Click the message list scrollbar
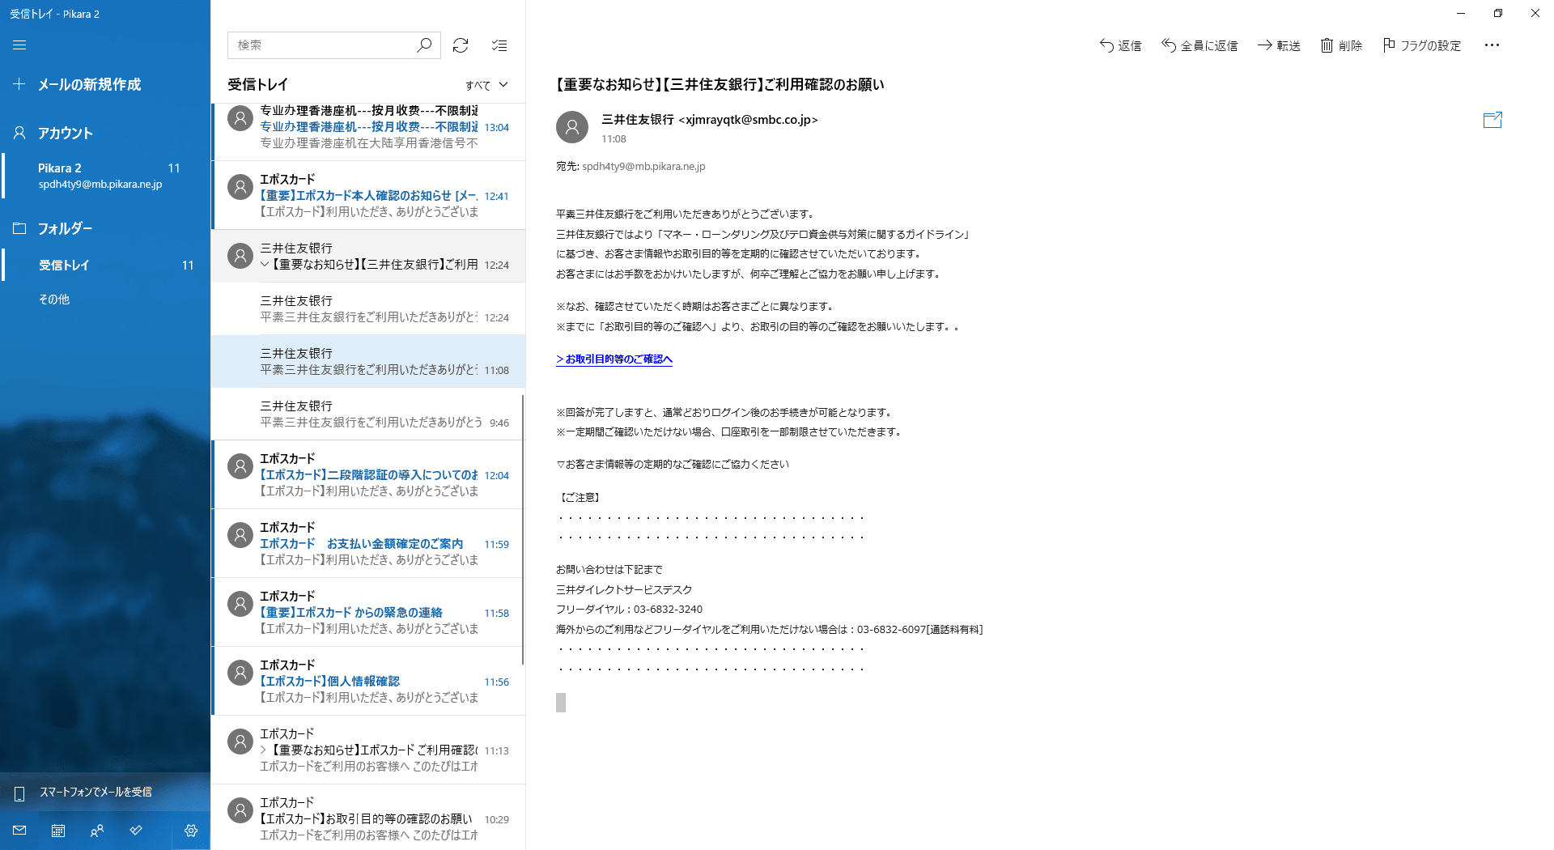The height and width of the screenshot is (850, 1554). (523, 529)
